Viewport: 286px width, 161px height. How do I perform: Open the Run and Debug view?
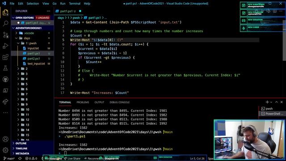(5, 46)
